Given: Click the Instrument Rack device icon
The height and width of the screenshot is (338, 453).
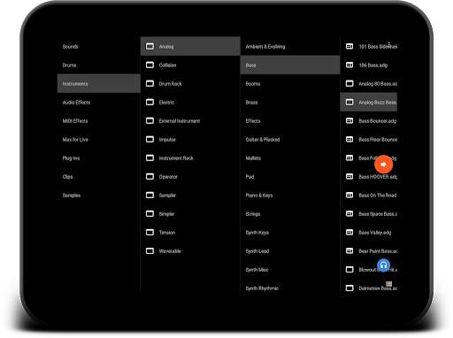Looking at the screenshot, I should click(150, 157).
